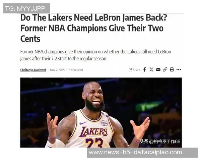Click the Nov 7, 2025 publish date

[57, 70]
